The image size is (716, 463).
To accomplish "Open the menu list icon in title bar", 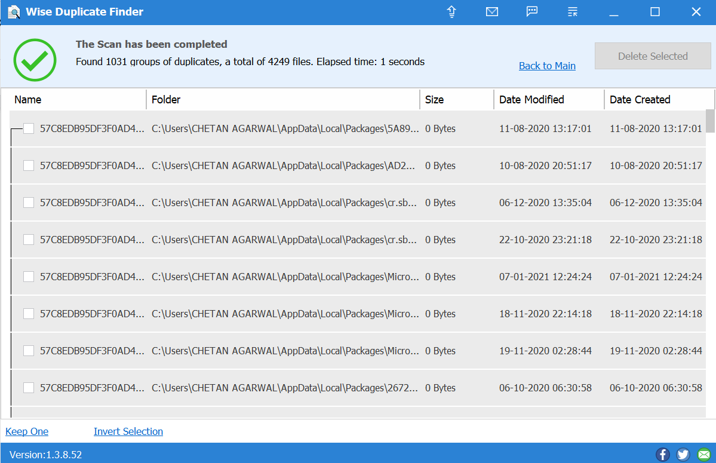I will (x=573, y=12).
